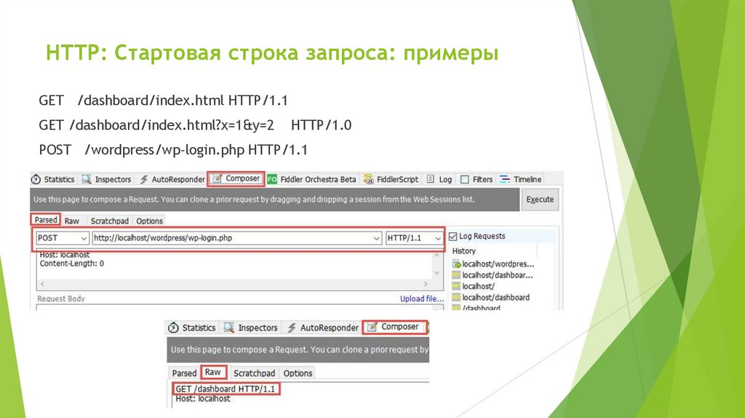Viewport: 745px width, 418px height.
Task: Open the FiddlerScript tab
Action: click(x=391, y=179)
